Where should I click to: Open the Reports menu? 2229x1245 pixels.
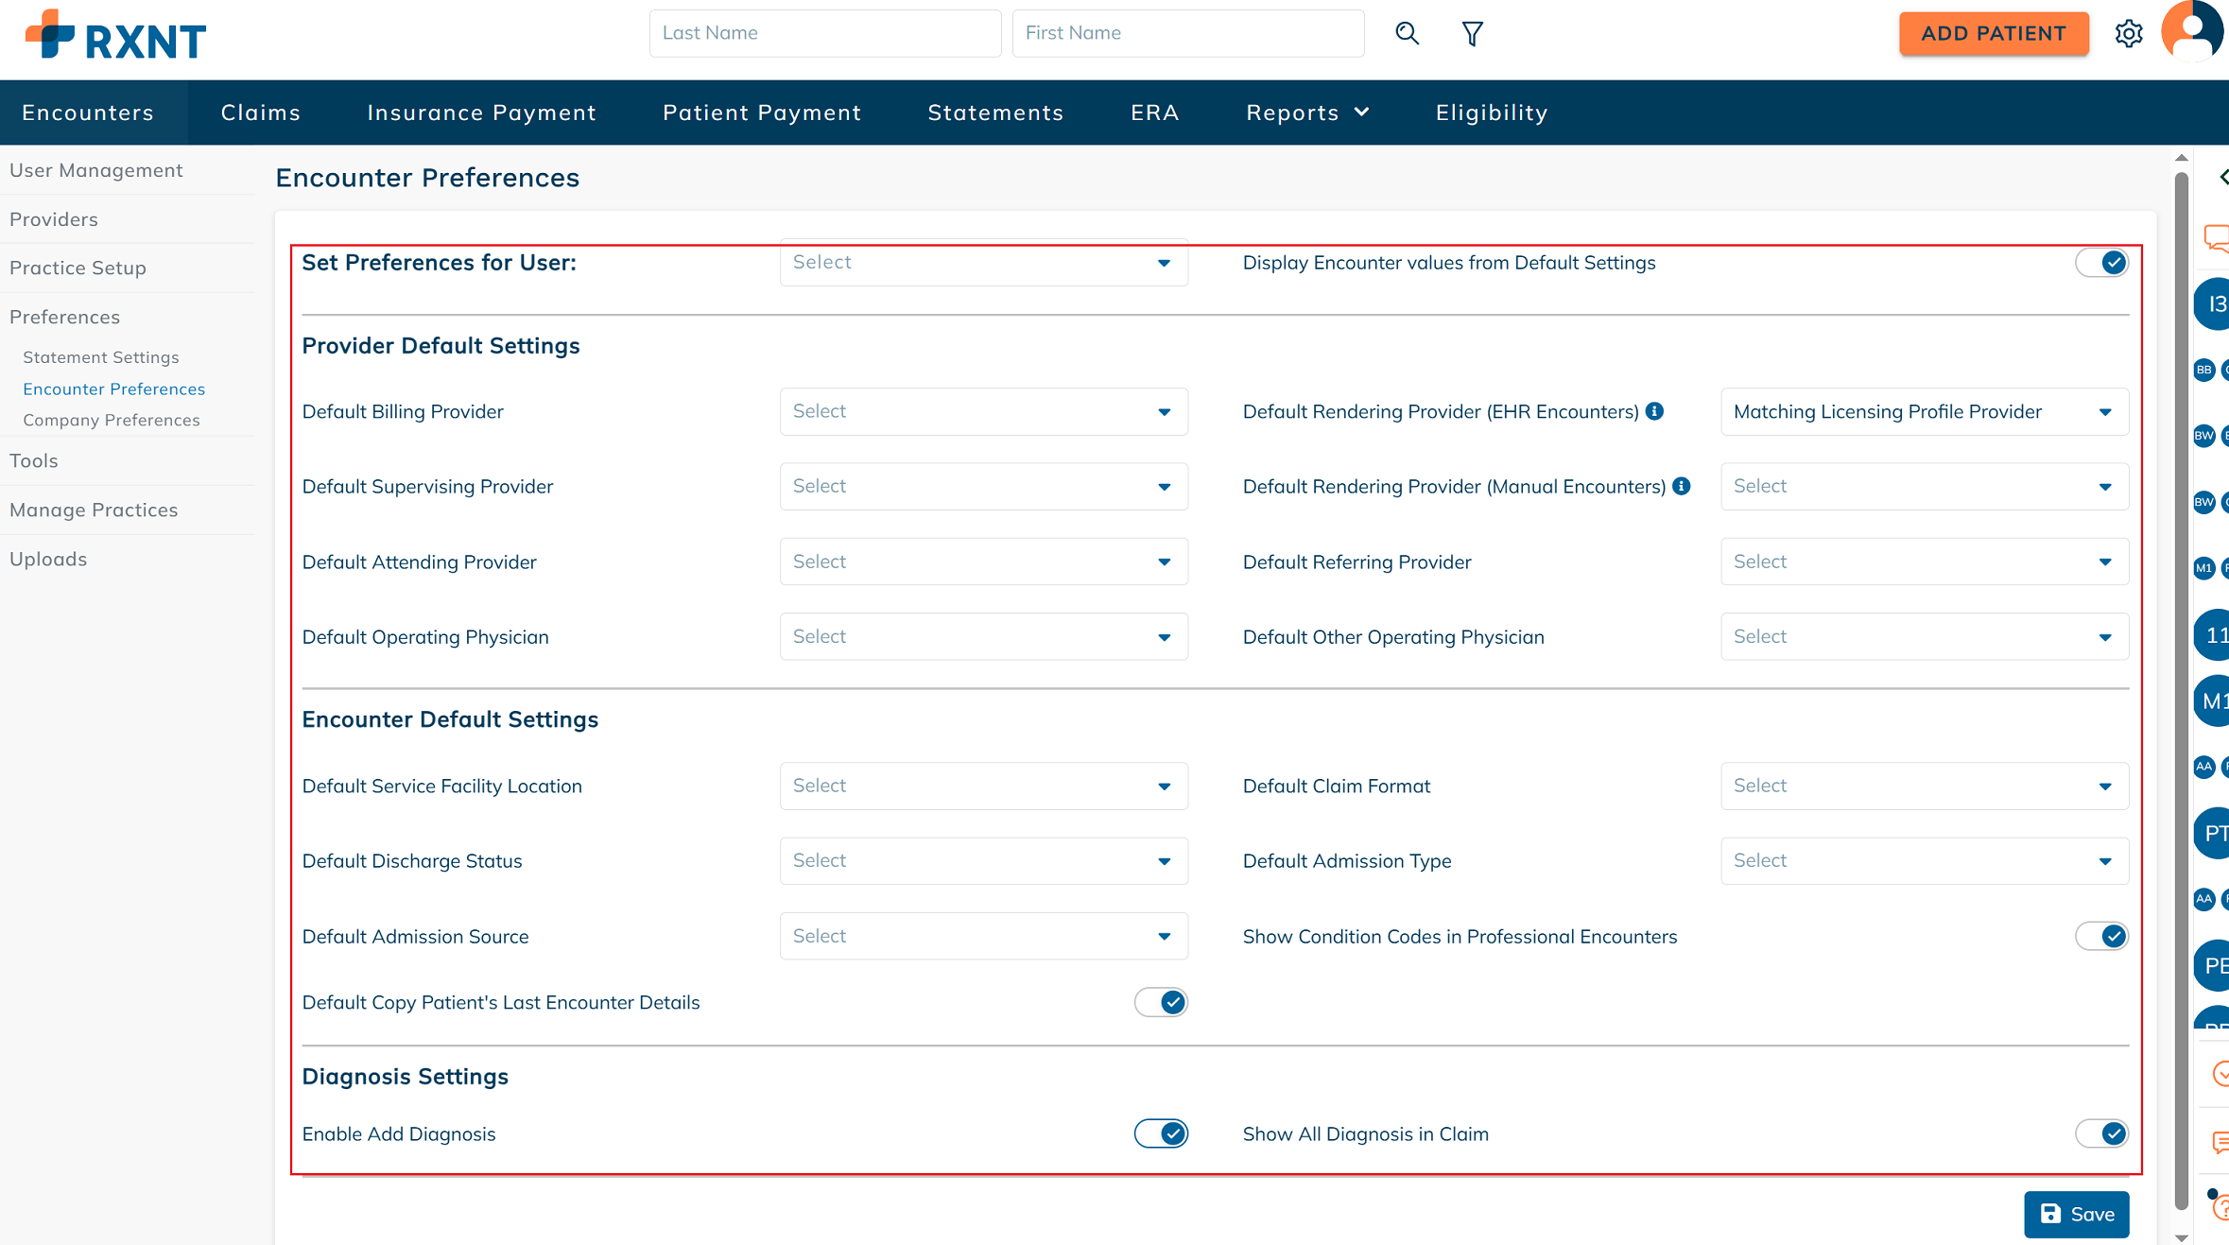(x=1307, y=112)
